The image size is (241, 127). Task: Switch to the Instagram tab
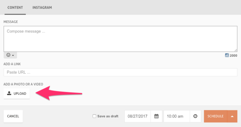(x=42, y=8)
